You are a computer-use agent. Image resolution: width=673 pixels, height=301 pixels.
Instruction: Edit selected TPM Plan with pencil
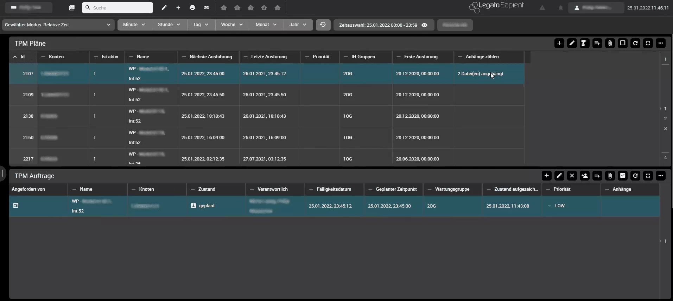pyautogui.click(x=572, y=43)
